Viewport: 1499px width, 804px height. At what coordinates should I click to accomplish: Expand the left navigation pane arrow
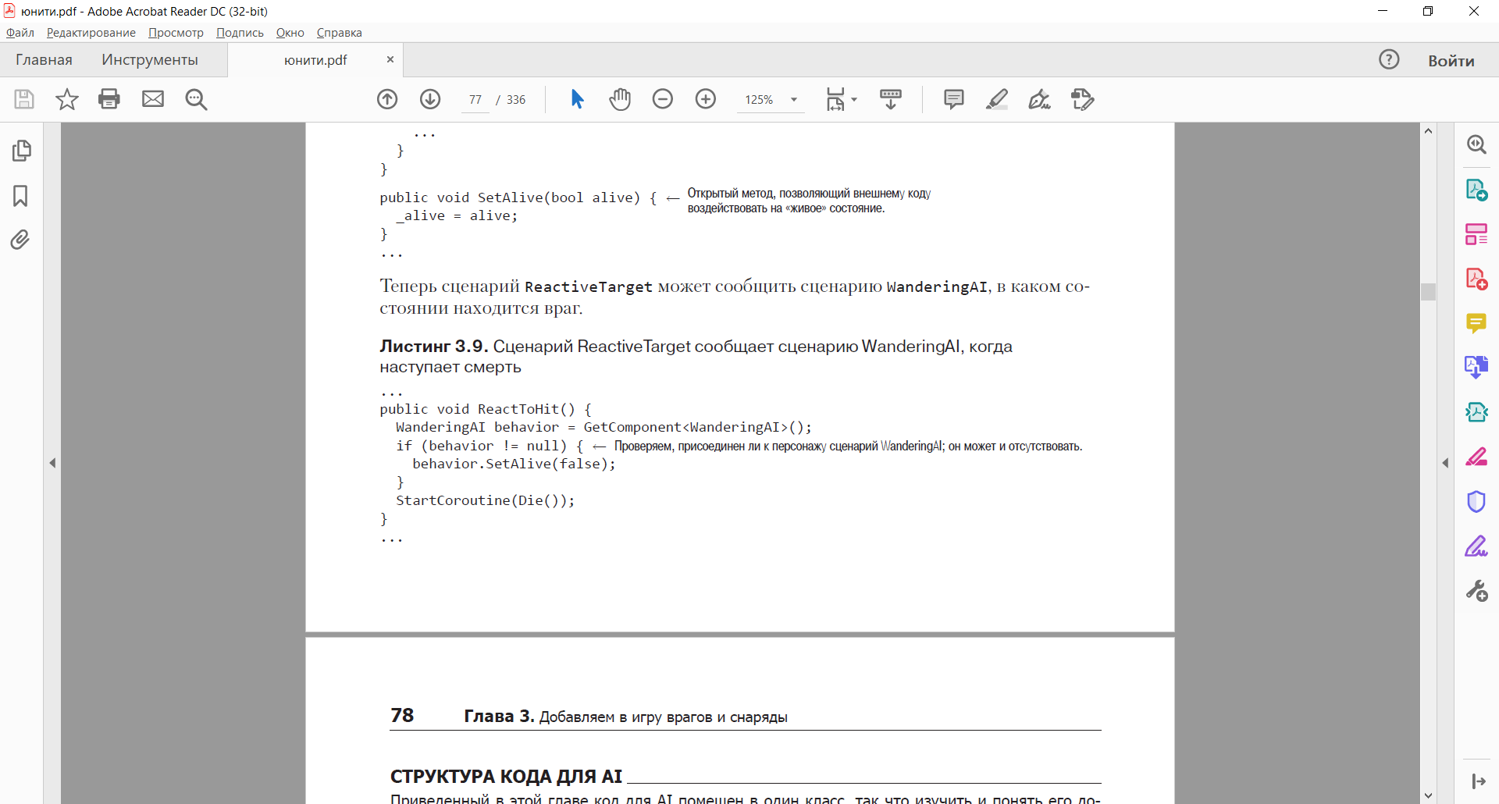pyautogui.click(x=52, y=463)
